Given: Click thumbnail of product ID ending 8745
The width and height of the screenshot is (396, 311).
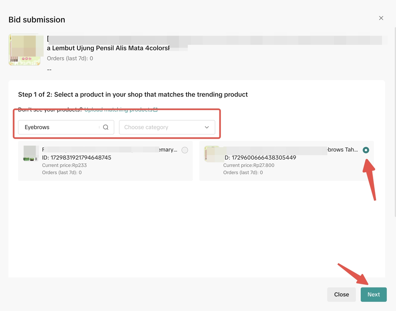Looking at the screenshot, I should click(31, 153).
